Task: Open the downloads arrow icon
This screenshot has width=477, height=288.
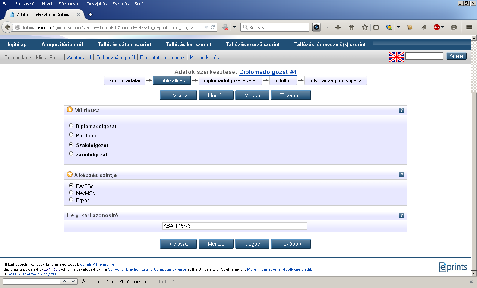Action: tap(338, 27)
